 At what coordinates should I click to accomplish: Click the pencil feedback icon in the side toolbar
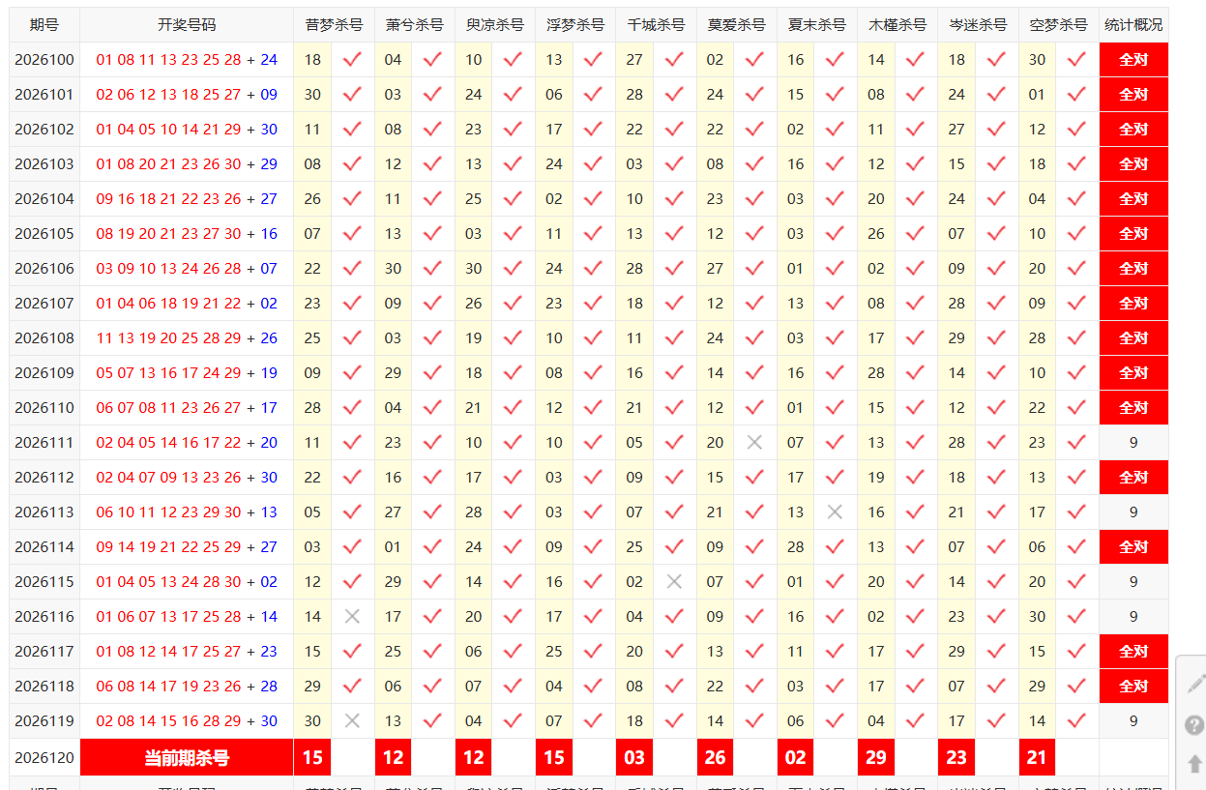[x=1195, y=684]
